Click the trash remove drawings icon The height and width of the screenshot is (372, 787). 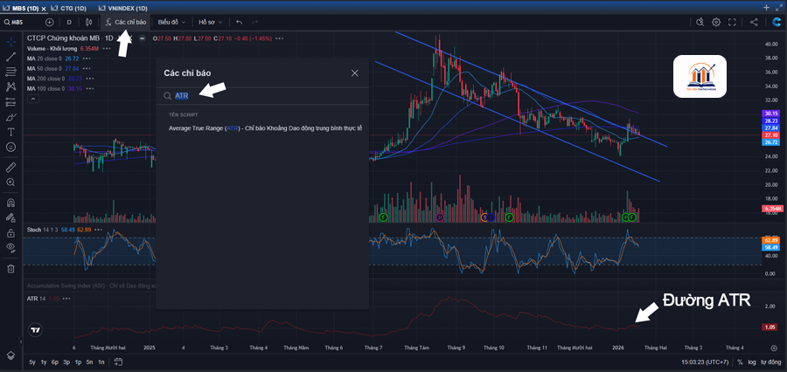pyautogui.click(x=10, y=269)
